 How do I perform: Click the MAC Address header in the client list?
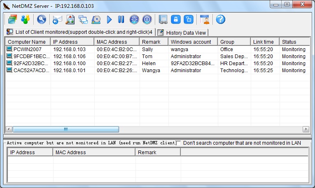(117, 42)
